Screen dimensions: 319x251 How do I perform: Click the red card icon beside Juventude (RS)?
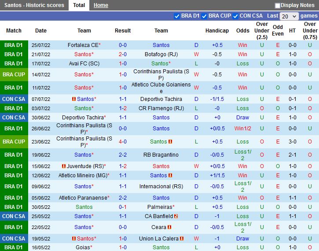coord(64,166)
